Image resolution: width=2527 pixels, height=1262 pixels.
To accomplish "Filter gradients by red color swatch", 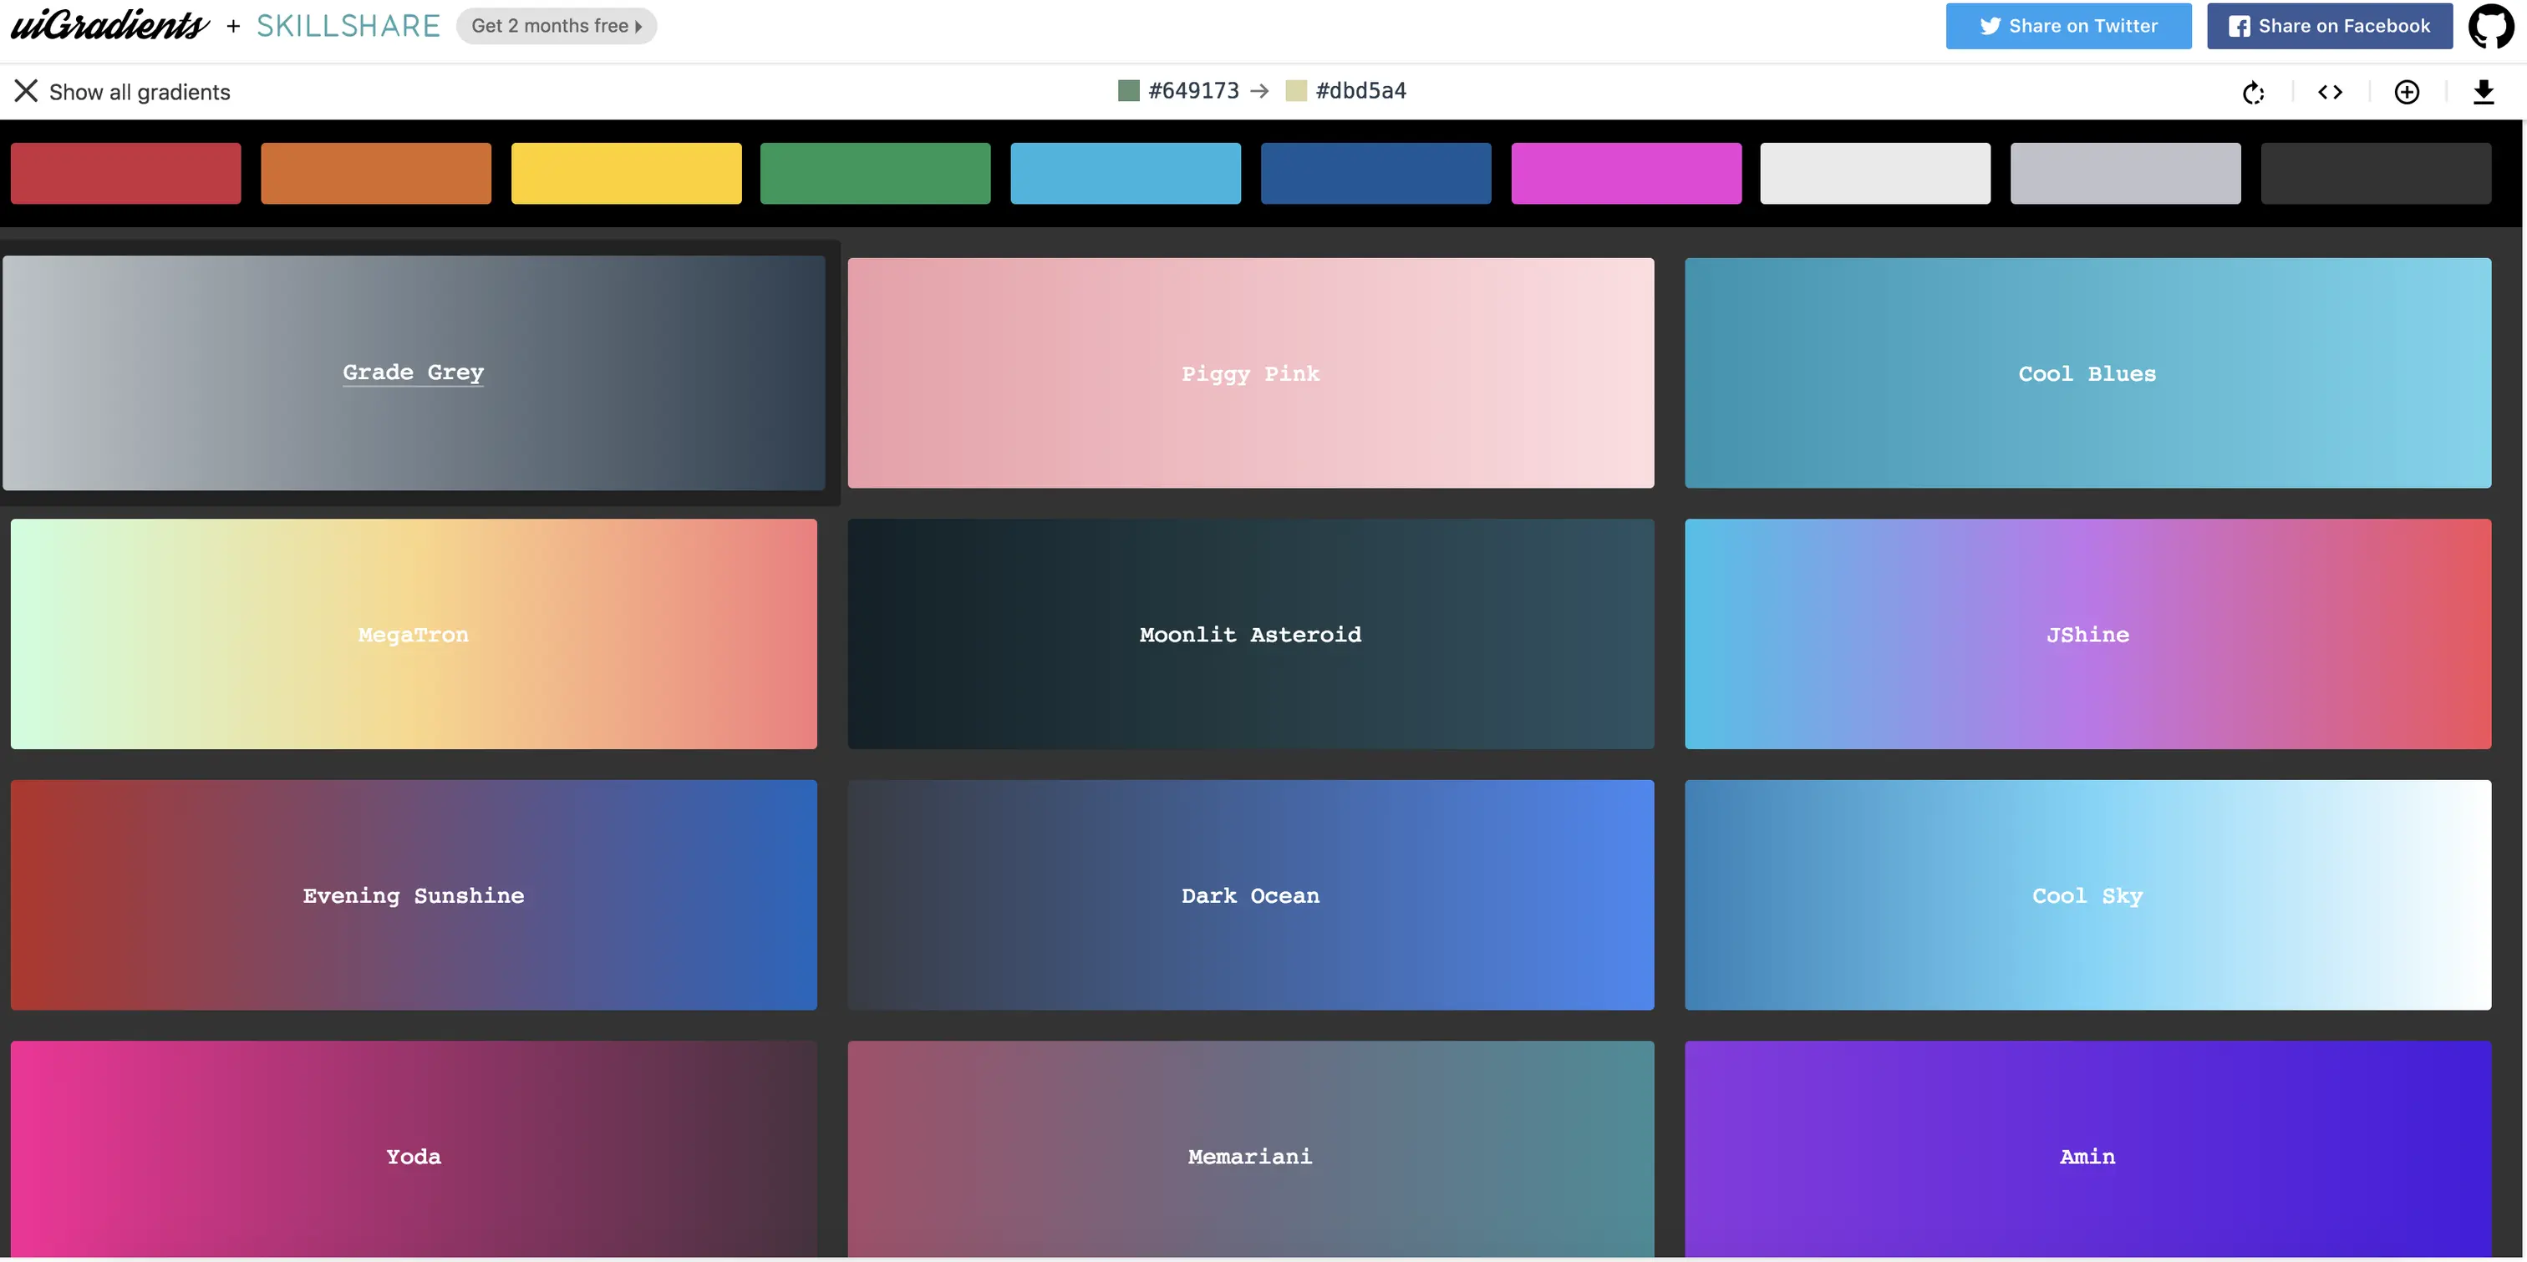I will 125,174.
